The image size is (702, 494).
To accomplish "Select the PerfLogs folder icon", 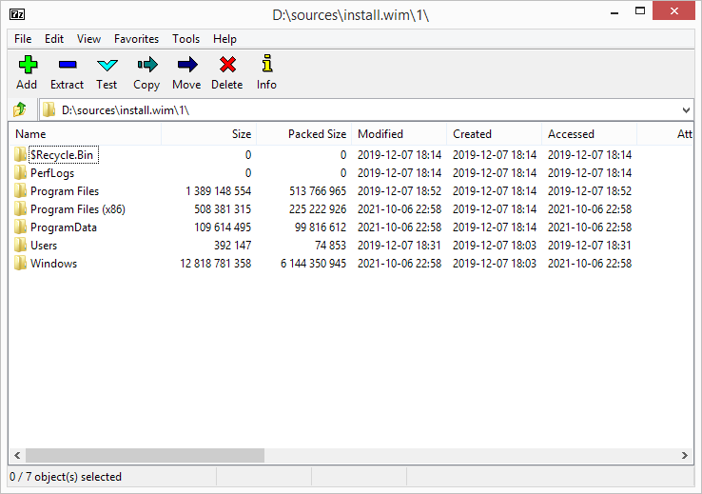I will (x=20, y=172).
